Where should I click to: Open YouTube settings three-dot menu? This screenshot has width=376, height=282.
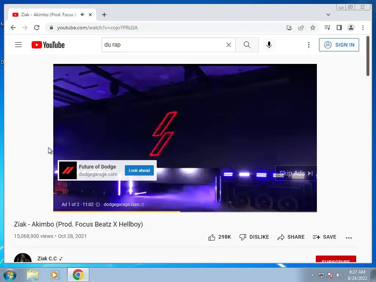tap(308, 45)
